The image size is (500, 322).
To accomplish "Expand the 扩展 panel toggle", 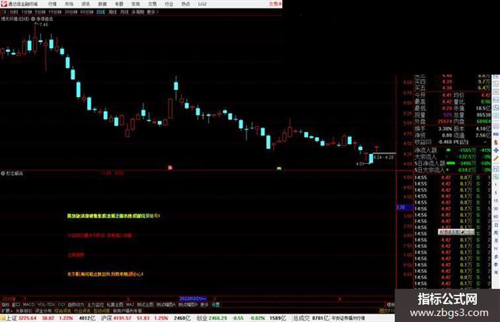I will (7, 310).
